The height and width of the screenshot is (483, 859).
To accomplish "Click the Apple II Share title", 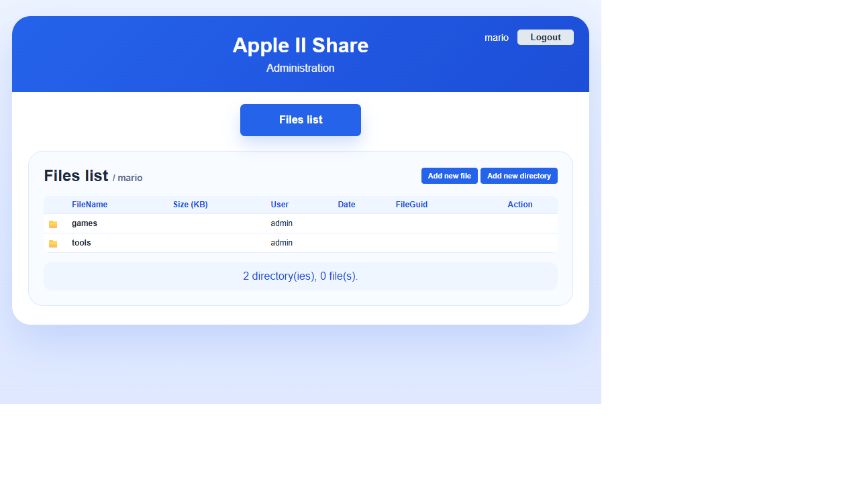I will coord(301,46).
